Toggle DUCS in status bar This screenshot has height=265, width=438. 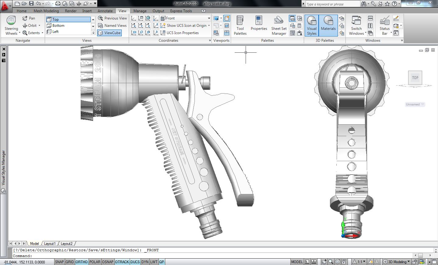tap(135, 262)
